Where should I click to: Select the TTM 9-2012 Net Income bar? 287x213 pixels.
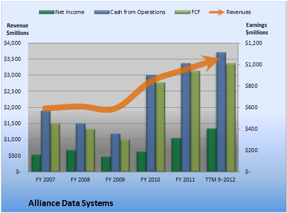212,150
